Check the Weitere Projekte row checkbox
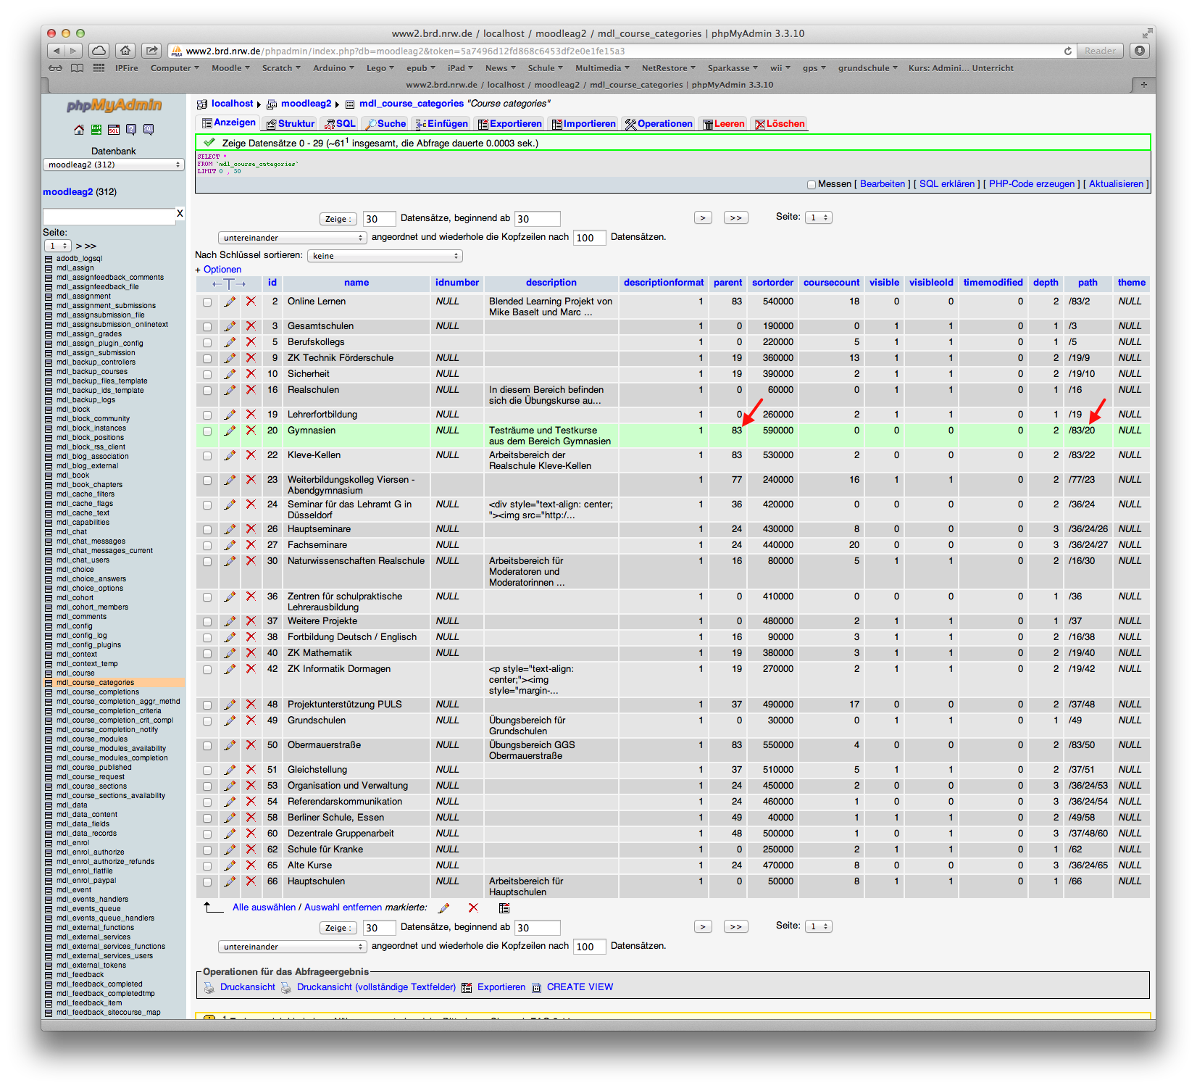Screen dimensions: 1197x1088 [x=207, y=622]
